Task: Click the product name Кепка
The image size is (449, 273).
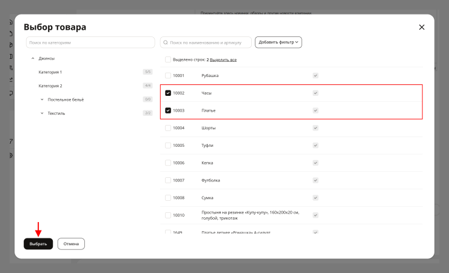Action: (x=208, y=163)
